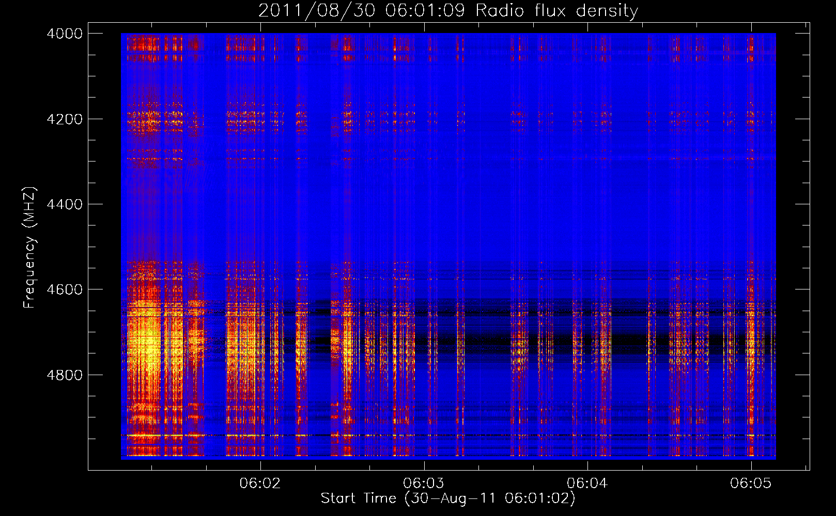The image size is (836, 516).
Task: Select the 4000 frequency tick label
Action: pos(65,34)
